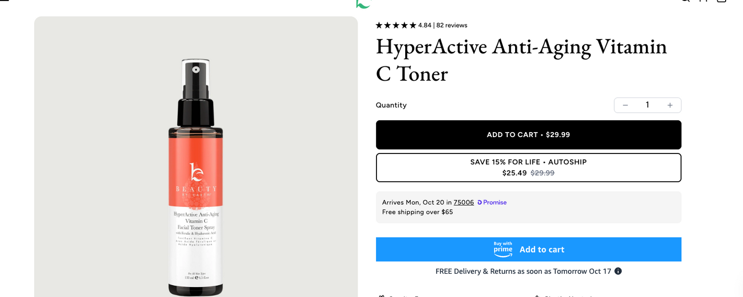
Task: Click inside the quantity input field
Action: click(647, 105)
